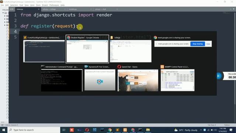Click the Hide link in sharing bar
The width and height of the screenshot is (236, 133).
click(x=208, y=44)
